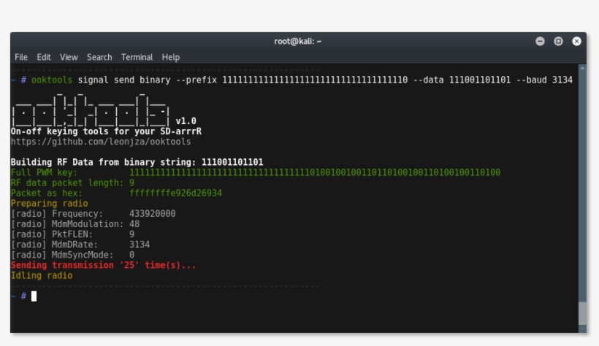
Task: Click the ooktools GitHub URL
Action: click(101, 142)
